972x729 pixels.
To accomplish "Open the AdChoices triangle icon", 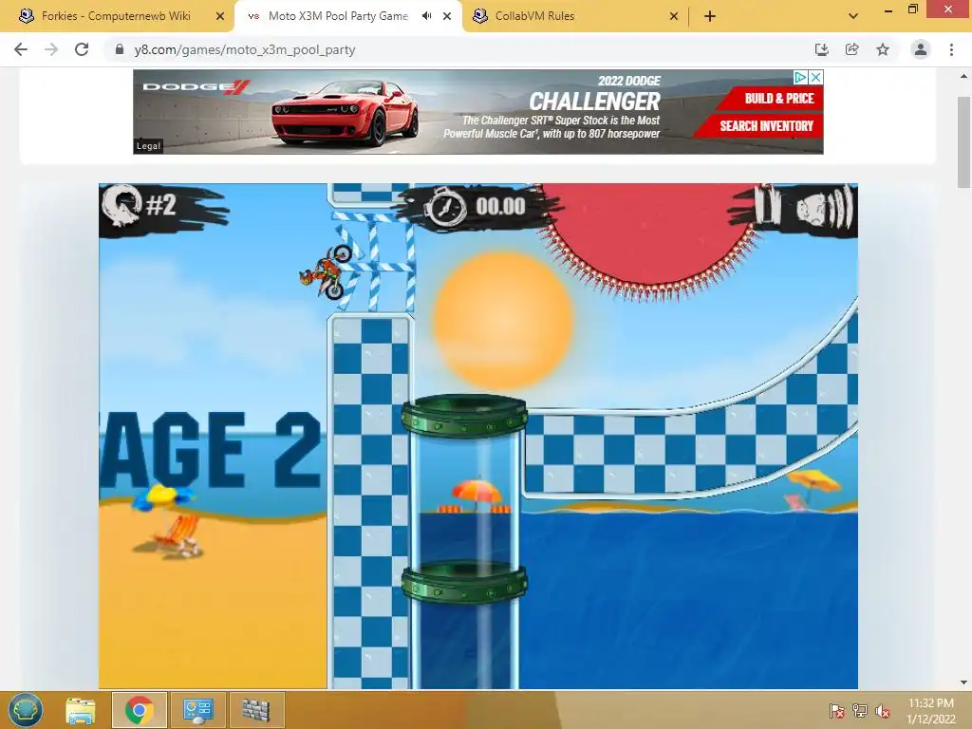I will [801, 77].
